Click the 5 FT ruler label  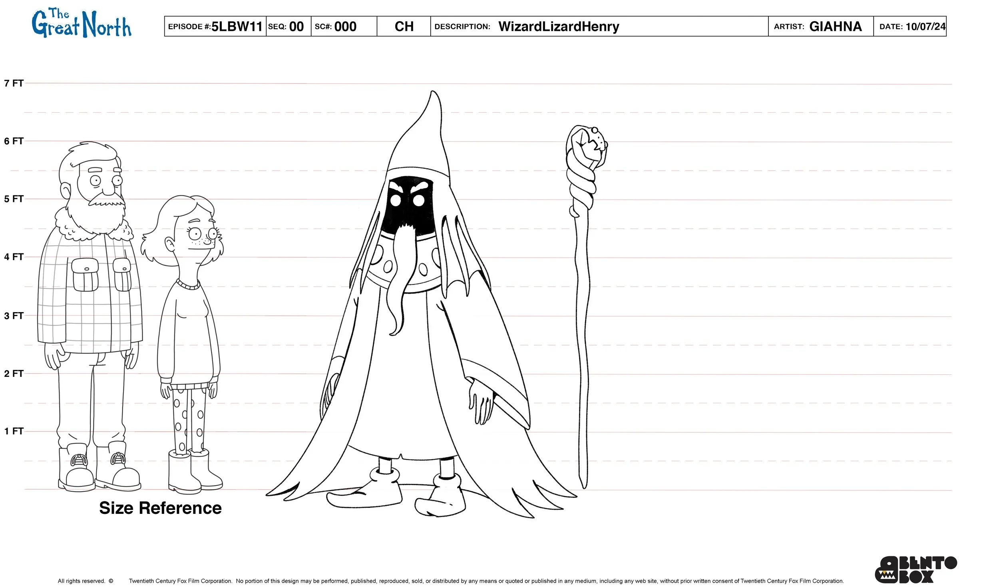(x=13, y=198)
